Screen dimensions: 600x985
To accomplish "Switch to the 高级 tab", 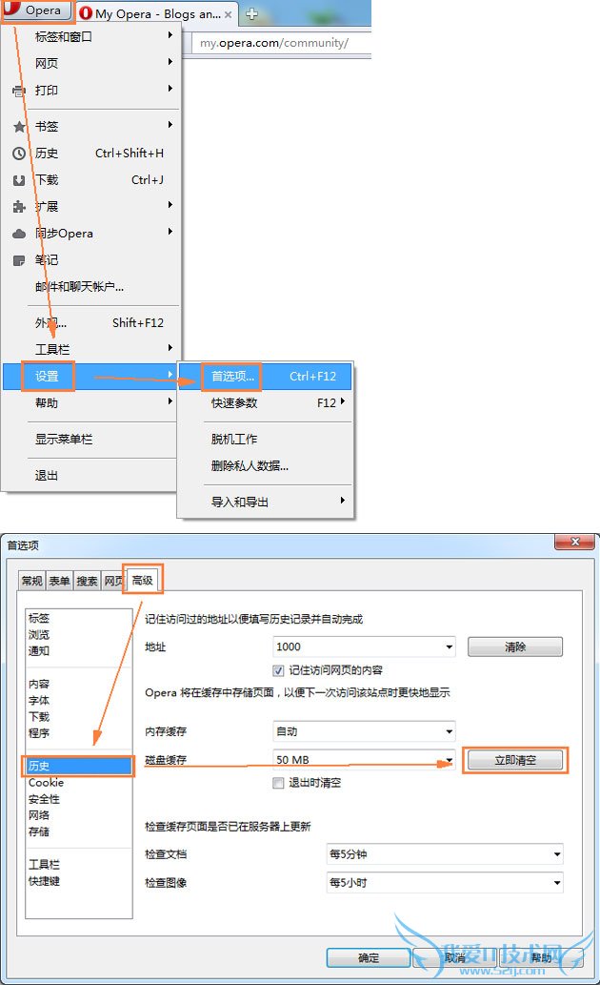I will (143, 580).
